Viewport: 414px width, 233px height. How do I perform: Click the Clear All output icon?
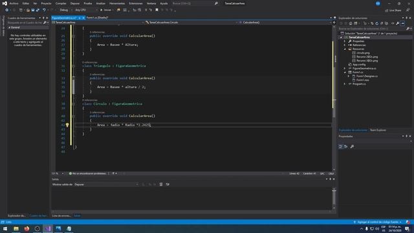(x=161, y=184)
